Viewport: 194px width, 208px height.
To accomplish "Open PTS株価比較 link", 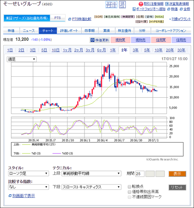I will click(82, 19).
